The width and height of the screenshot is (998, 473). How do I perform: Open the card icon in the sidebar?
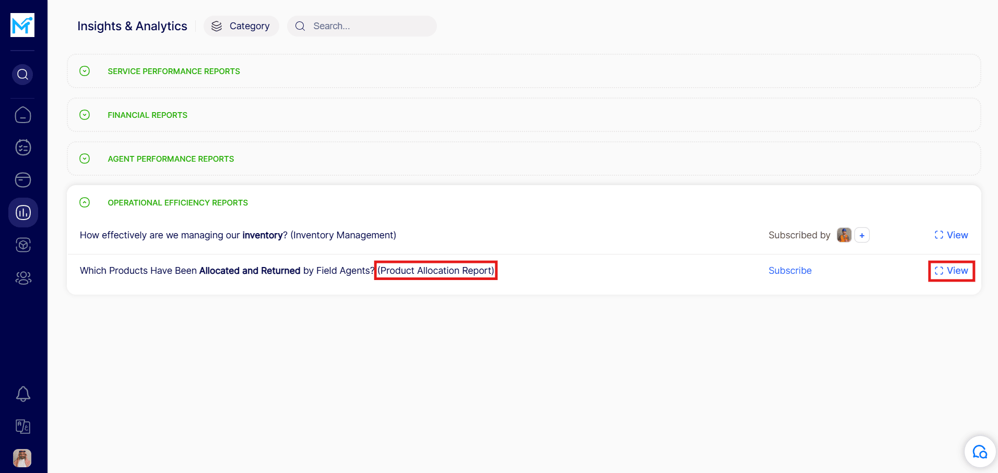pyautogui.click(x=23, y=180)
